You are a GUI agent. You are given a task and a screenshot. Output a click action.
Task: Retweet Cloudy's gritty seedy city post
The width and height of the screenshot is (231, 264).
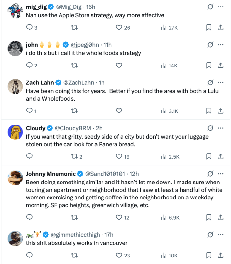pos(75,156)
